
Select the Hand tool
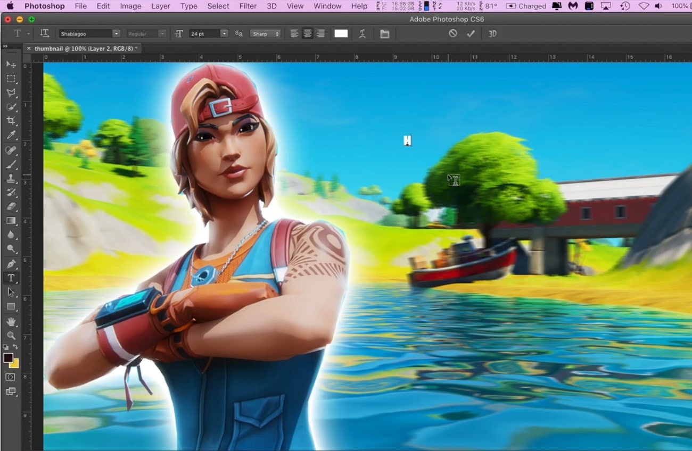pyautogui.click(x=11, y=322)
